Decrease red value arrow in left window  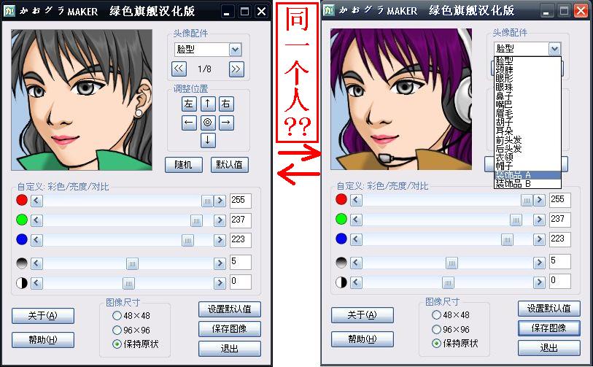click(36, 201)
